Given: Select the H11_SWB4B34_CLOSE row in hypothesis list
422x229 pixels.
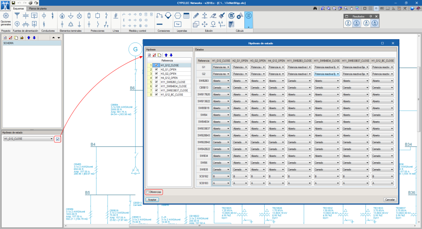Looking at the screenshot, I should point(173,86).
